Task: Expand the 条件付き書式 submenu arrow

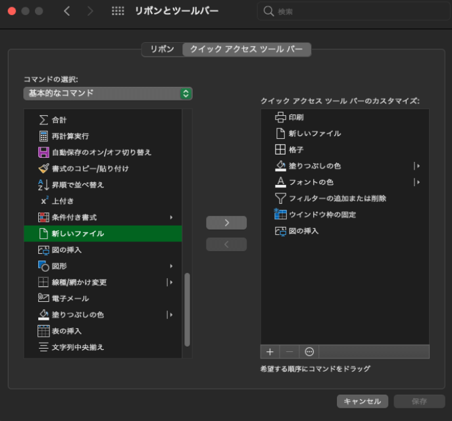Action: click(x=171, y=217)
